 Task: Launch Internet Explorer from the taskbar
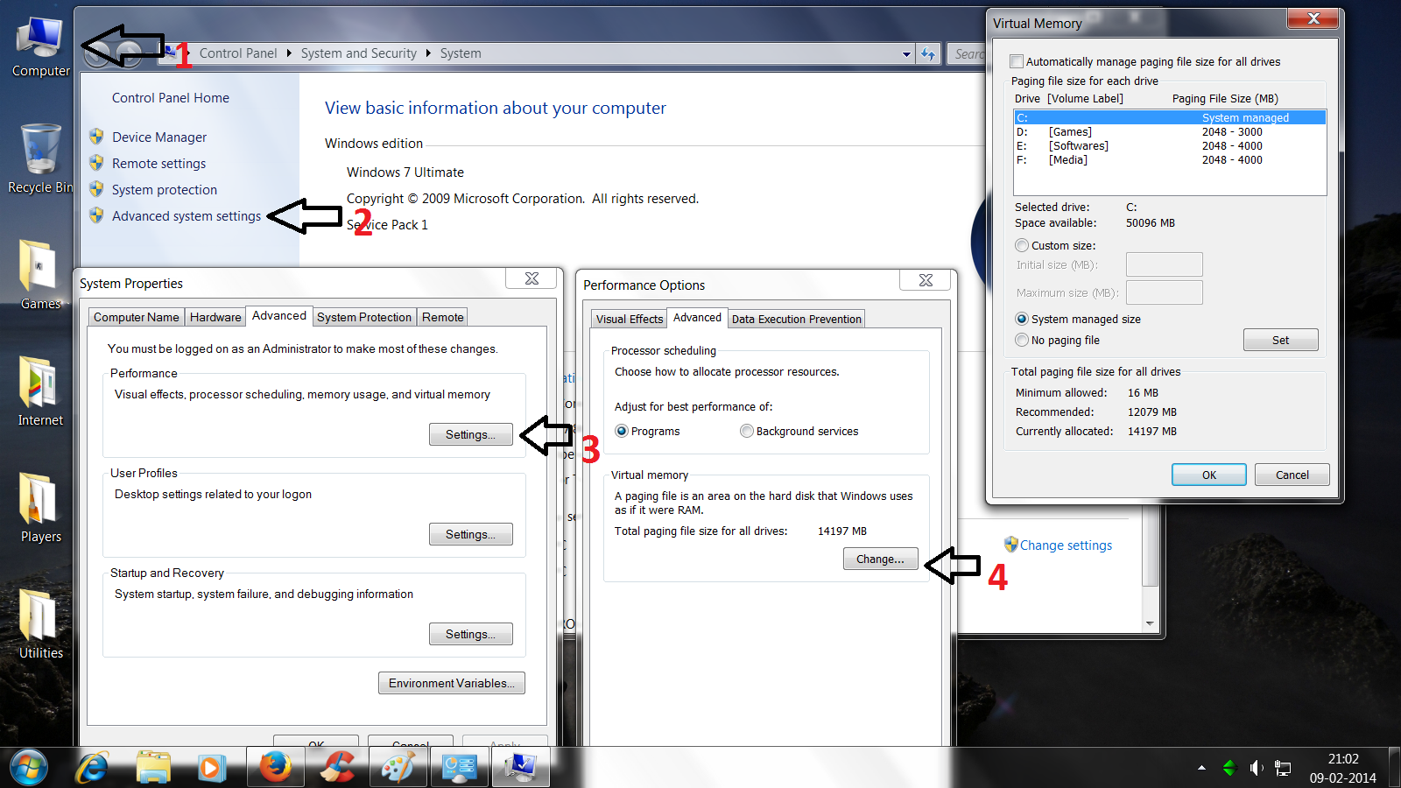click(x=92, y=768)
